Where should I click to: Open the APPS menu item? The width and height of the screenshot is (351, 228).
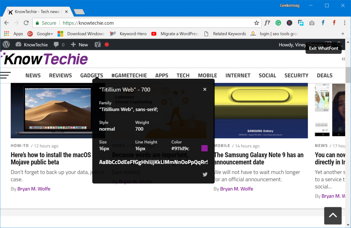(x=162, y=76)
